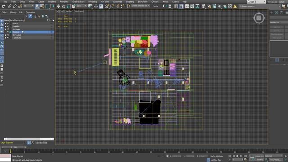This screenshot has height=162, width=288.
Task: Open the Corona menu
Action: pyautogui.click(x=175, y=2)
